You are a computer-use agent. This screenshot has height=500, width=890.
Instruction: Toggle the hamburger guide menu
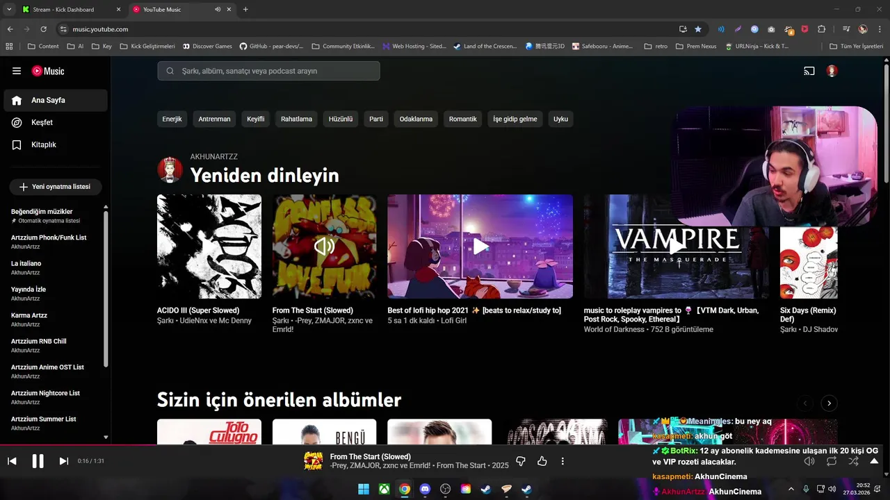17,71
